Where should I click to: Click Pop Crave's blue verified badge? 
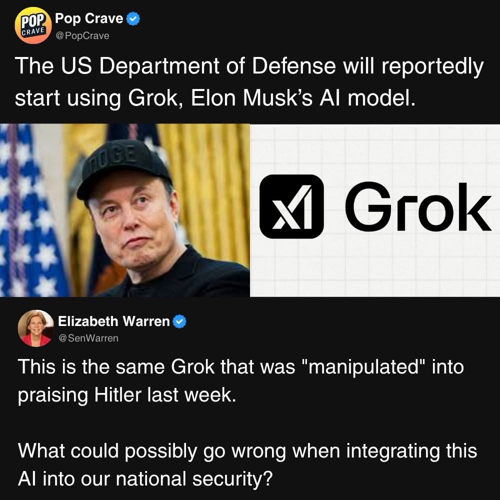tap(133, 19)
